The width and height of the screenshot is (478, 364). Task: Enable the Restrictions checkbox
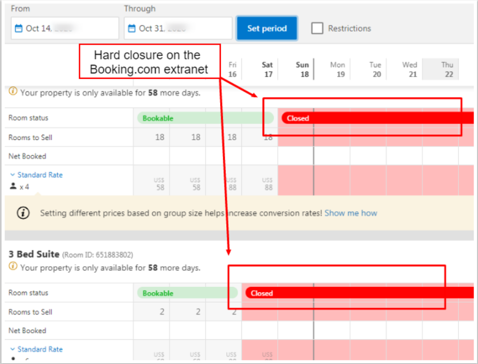(317, 28)
